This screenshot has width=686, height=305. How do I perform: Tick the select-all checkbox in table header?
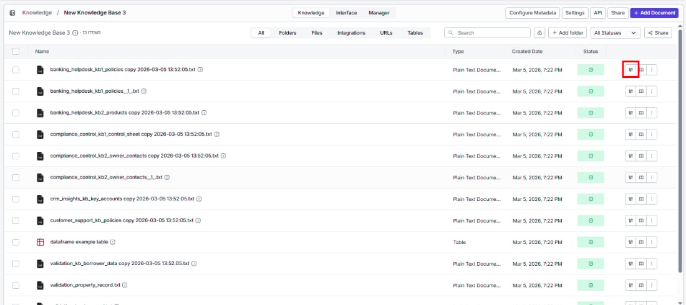pos(16,51)
